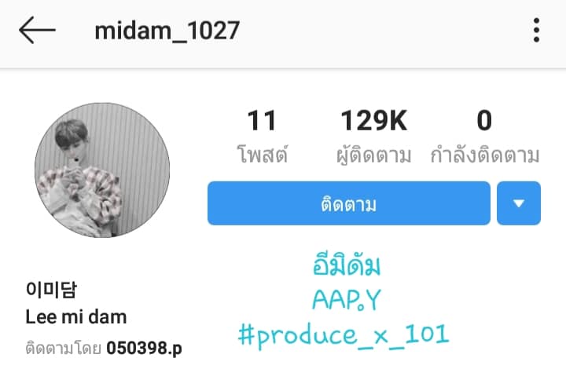566x369 pixels.
Task: Tap the AAP.Y handwritten label
Action: click(347, 300)
